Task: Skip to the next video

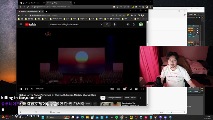Action: [26, 89]
